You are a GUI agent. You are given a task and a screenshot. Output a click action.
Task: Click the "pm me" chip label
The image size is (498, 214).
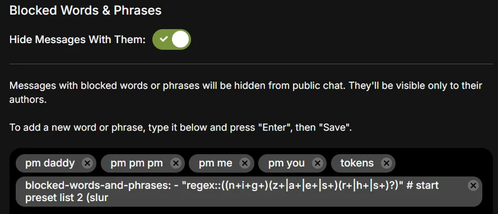click(x=215, y=164)
